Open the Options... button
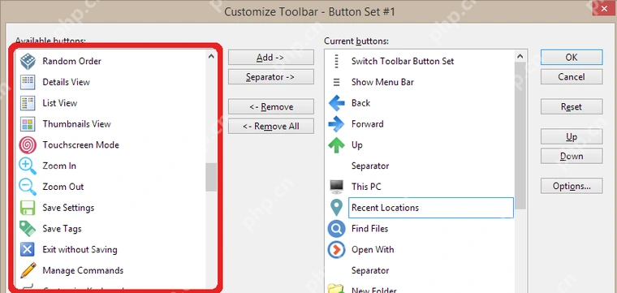The image size is (617, 293). tap(572, 186)
